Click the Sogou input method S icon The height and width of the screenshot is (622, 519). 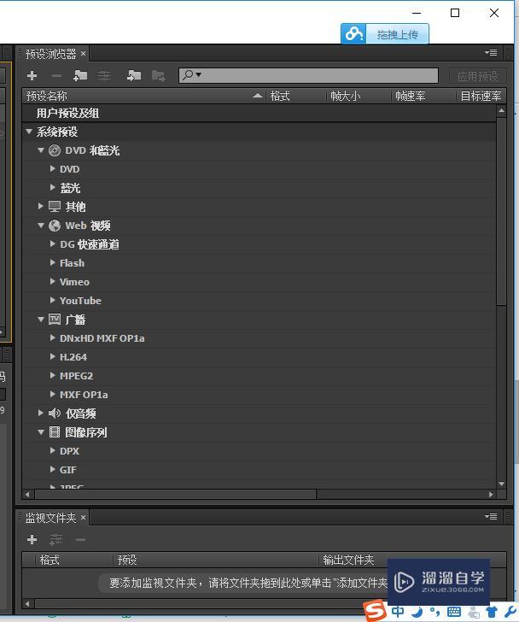pyautogui.click(x=375, y=611)
